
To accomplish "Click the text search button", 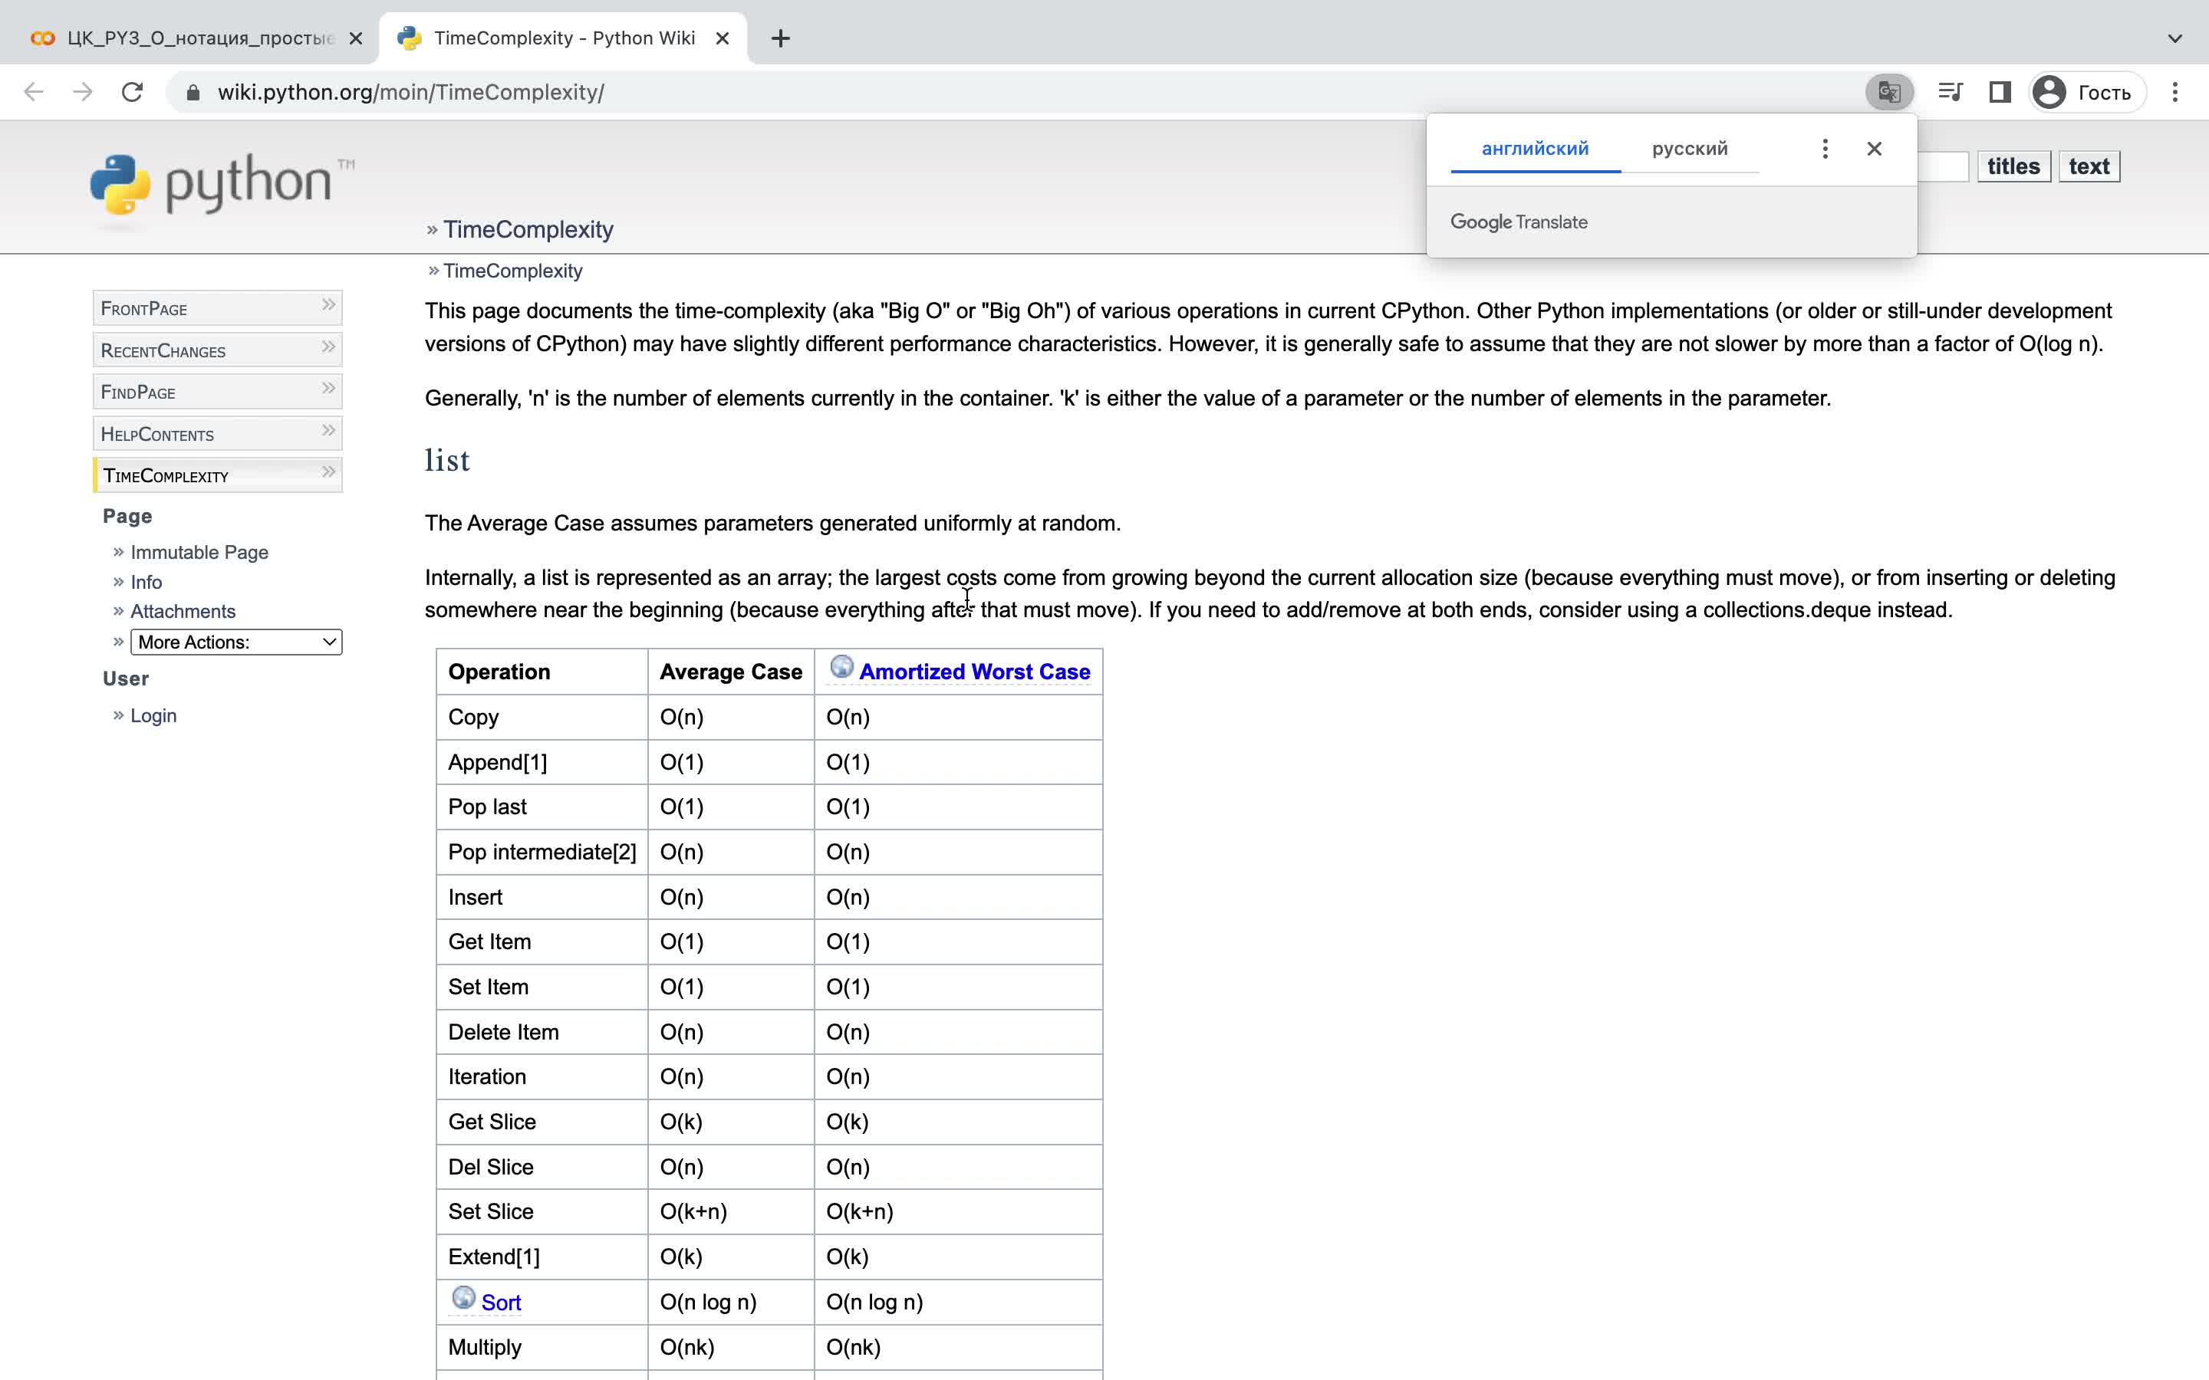I will pos(2089,166).
